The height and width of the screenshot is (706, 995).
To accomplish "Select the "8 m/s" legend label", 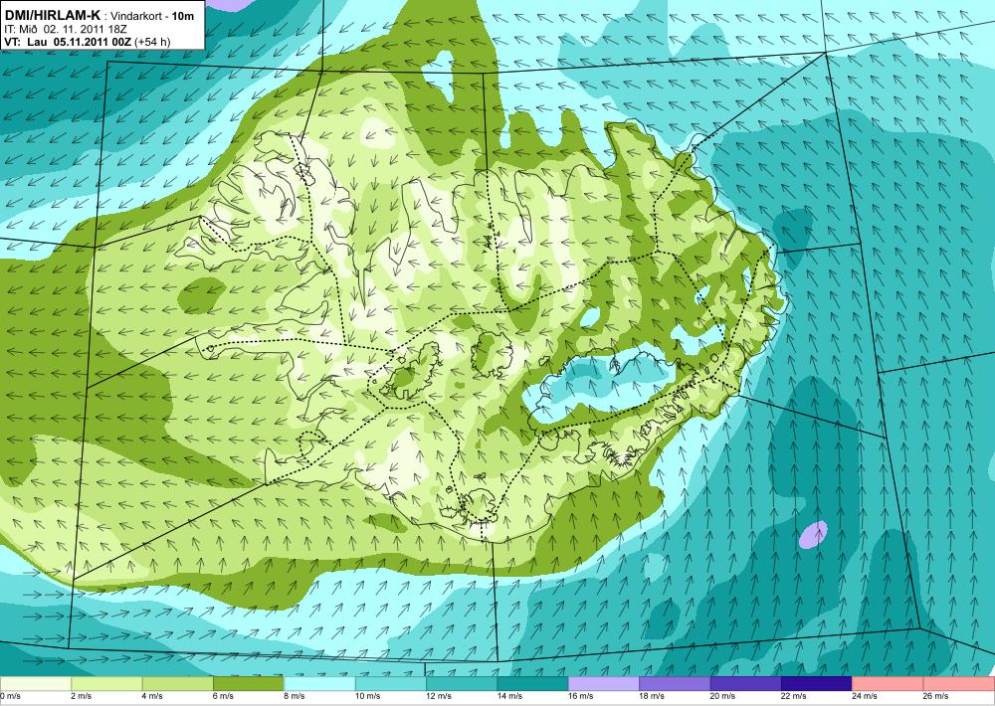I will [295, 696].
